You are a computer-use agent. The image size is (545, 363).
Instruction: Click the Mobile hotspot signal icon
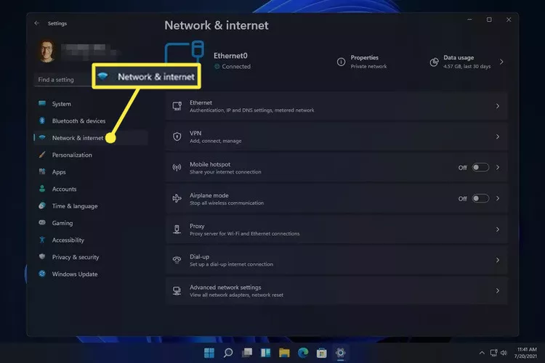point(177,168)
